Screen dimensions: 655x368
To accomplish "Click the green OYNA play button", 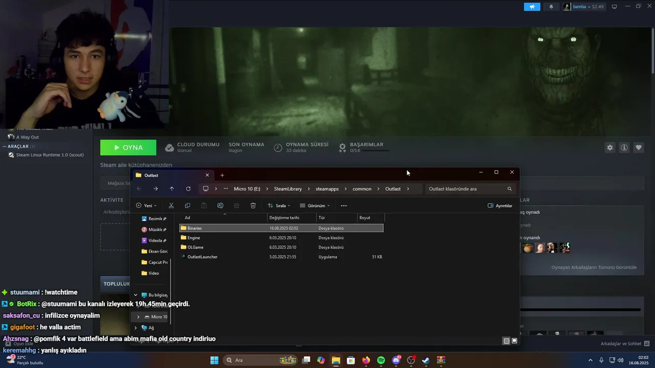I will pyautogui.click(x=128, y=148).
